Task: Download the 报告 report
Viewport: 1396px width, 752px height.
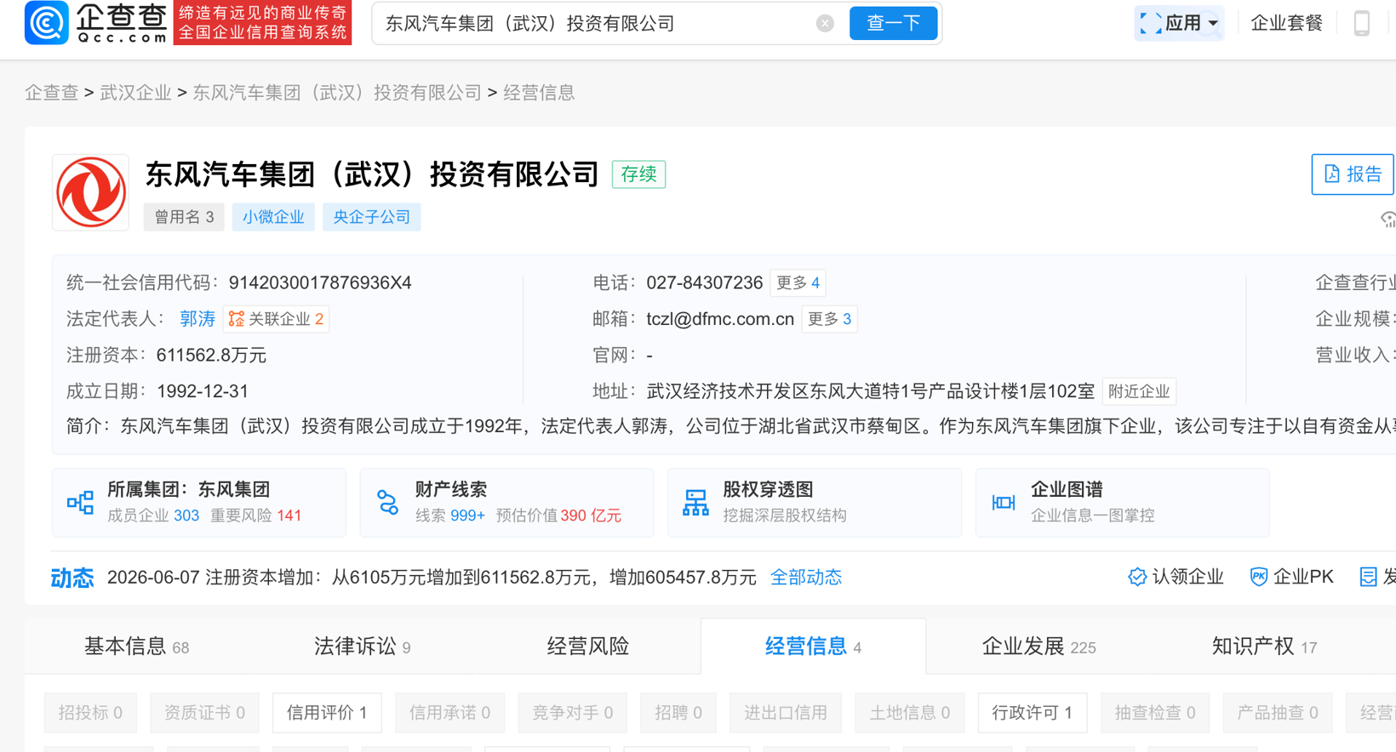Action: pos(1353,174)
